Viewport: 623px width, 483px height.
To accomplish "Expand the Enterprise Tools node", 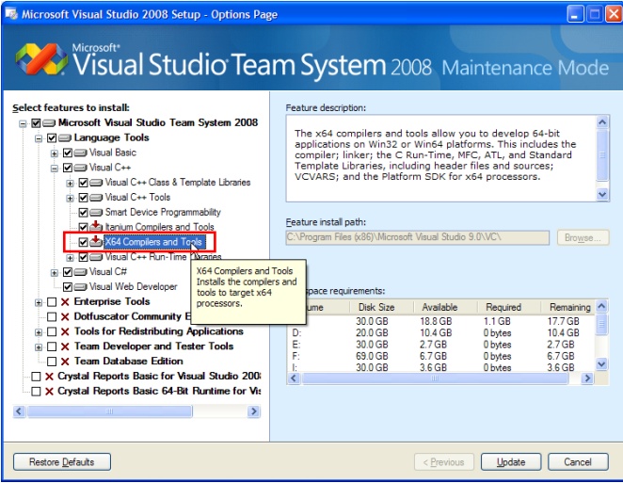I will 39,302.
